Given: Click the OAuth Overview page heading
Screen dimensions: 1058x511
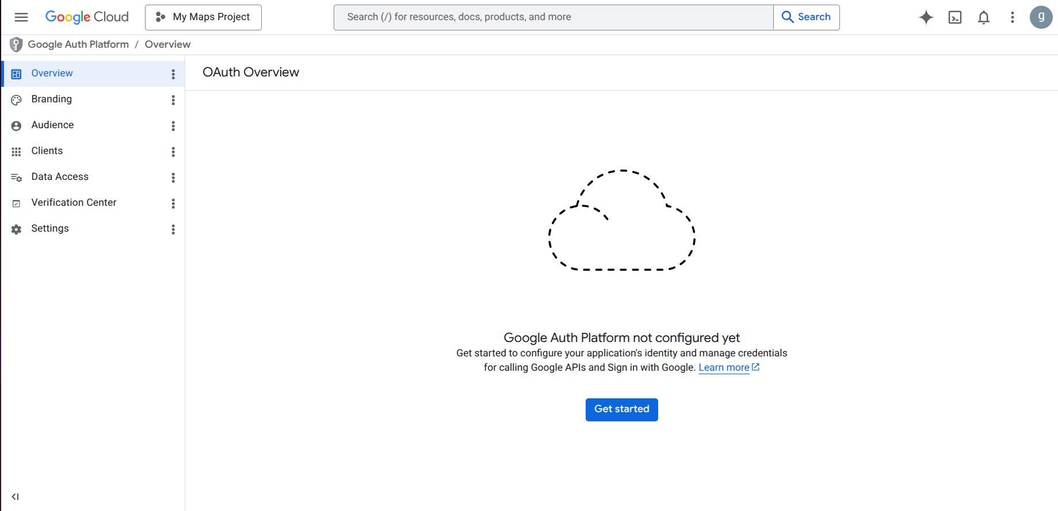Looking at the screenshot, I should tap(251, 72).
